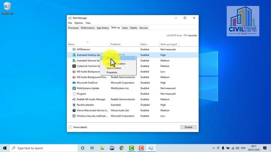
Task: Click speaker icon of HD Audio Background Proc... row
Action: pyautogui.click(x=74, y=77)
